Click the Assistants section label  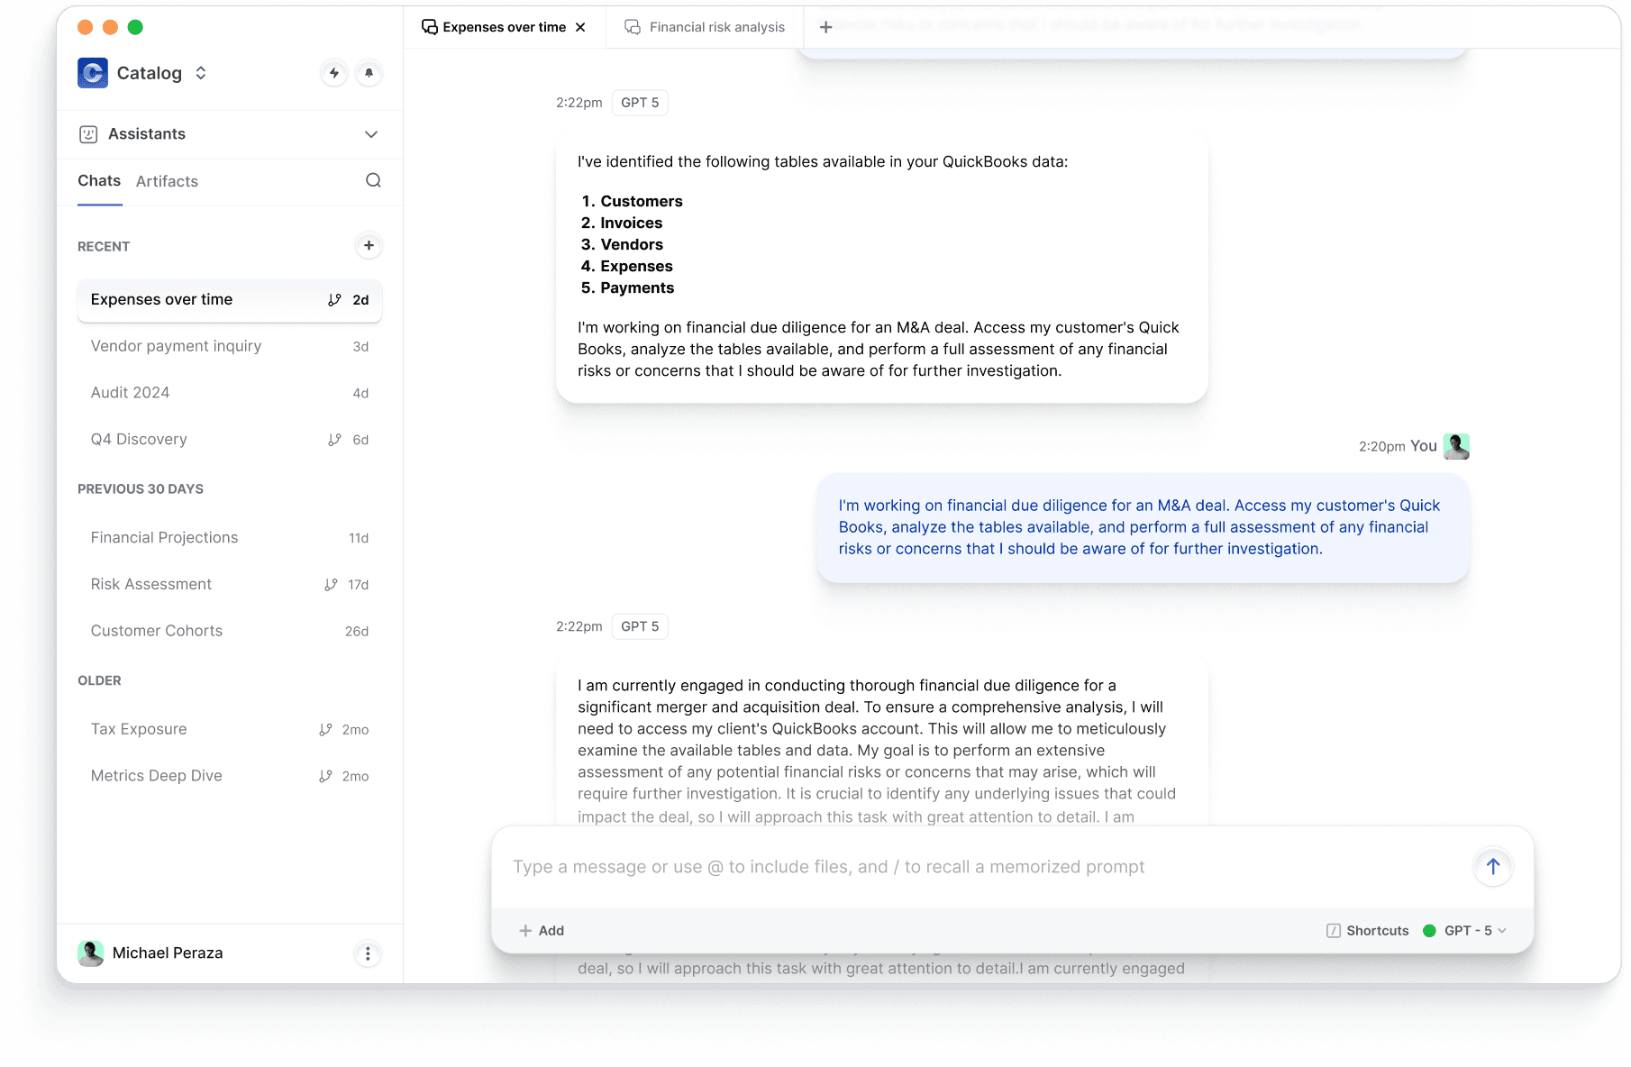(x=147, y=134)
